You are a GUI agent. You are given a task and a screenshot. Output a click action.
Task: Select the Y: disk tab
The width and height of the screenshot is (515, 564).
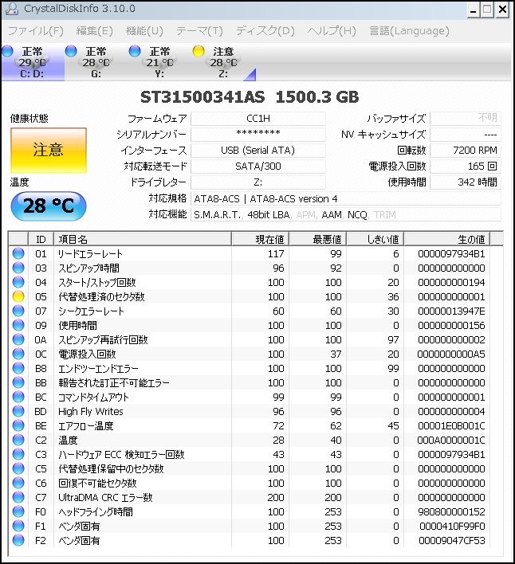[159, 62]
